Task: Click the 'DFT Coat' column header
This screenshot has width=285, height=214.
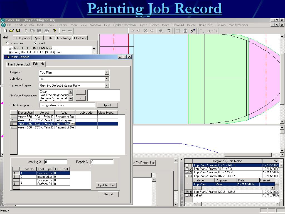Action: click(x=62, y=169)
